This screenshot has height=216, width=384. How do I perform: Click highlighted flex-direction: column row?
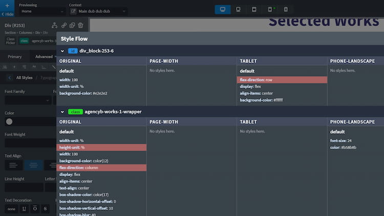pyautogui.click(x=101, y=168)
